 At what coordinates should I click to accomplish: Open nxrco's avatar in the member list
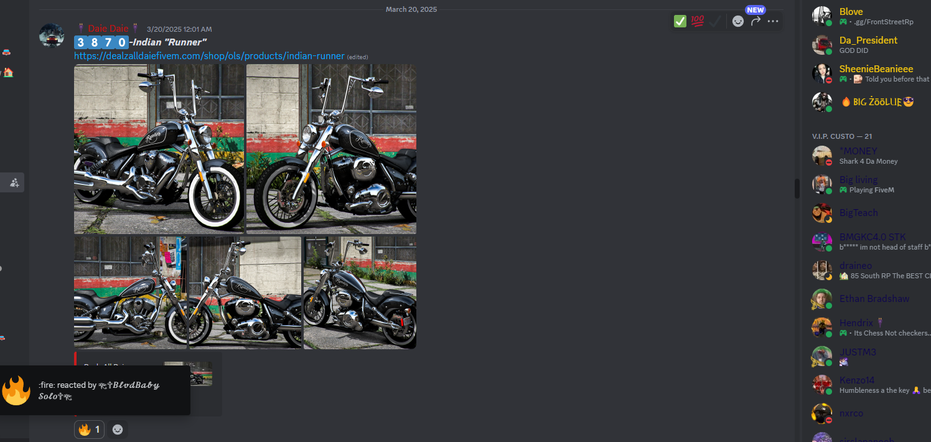point(822,413)
